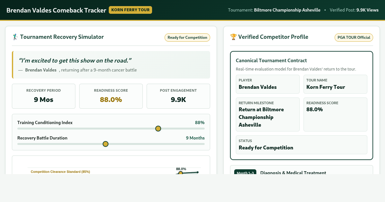Click the quote about getting the show on the road
The image size is (385, 202).
tap(75, 60)
